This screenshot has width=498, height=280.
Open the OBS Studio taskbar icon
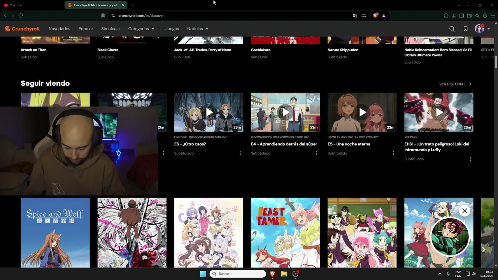click(296, 274)
